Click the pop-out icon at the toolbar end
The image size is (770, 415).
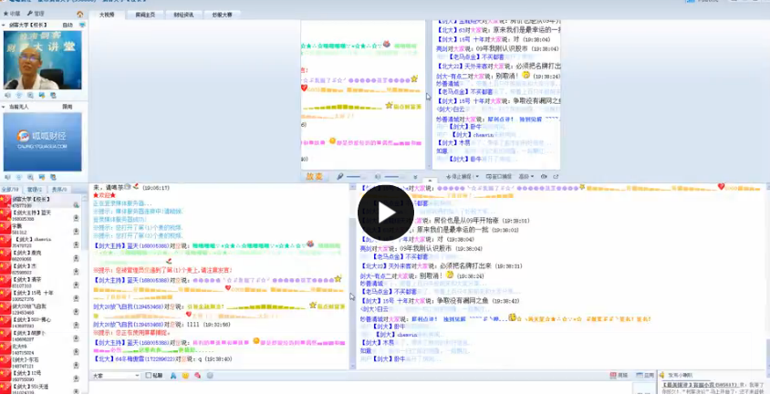coord(556,176)
